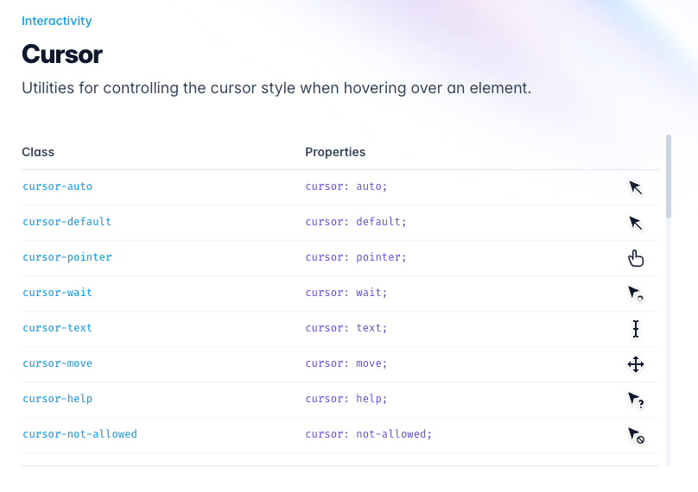Screen dimensions: 698x492
Task: Click the "cursor: wait;" property text
Action: (346, 293)
